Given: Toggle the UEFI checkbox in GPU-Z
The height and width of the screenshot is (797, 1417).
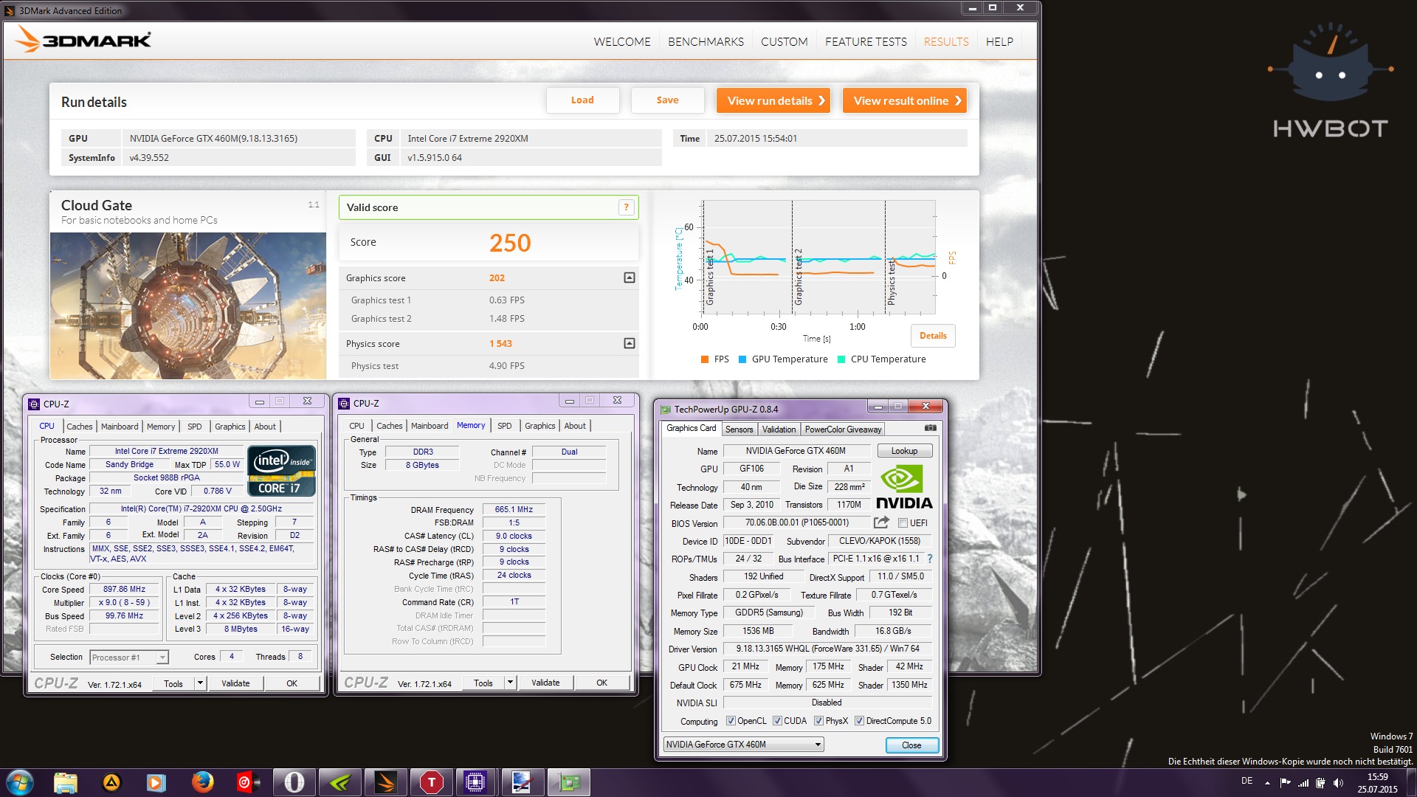Looking at the screenshot, I should [903, 523].
